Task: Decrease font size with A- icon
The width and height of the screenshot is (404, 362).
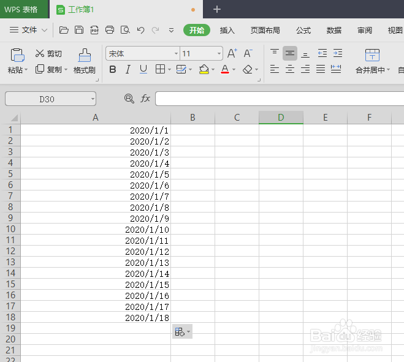Action: click(248, 53)
